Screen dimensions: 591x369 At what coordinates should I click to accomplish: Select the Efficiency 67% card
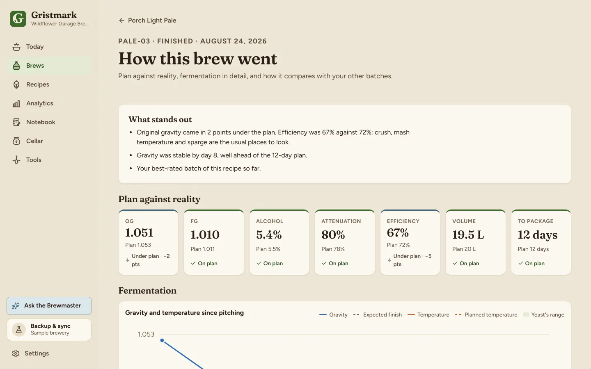(x=410, y=242)
